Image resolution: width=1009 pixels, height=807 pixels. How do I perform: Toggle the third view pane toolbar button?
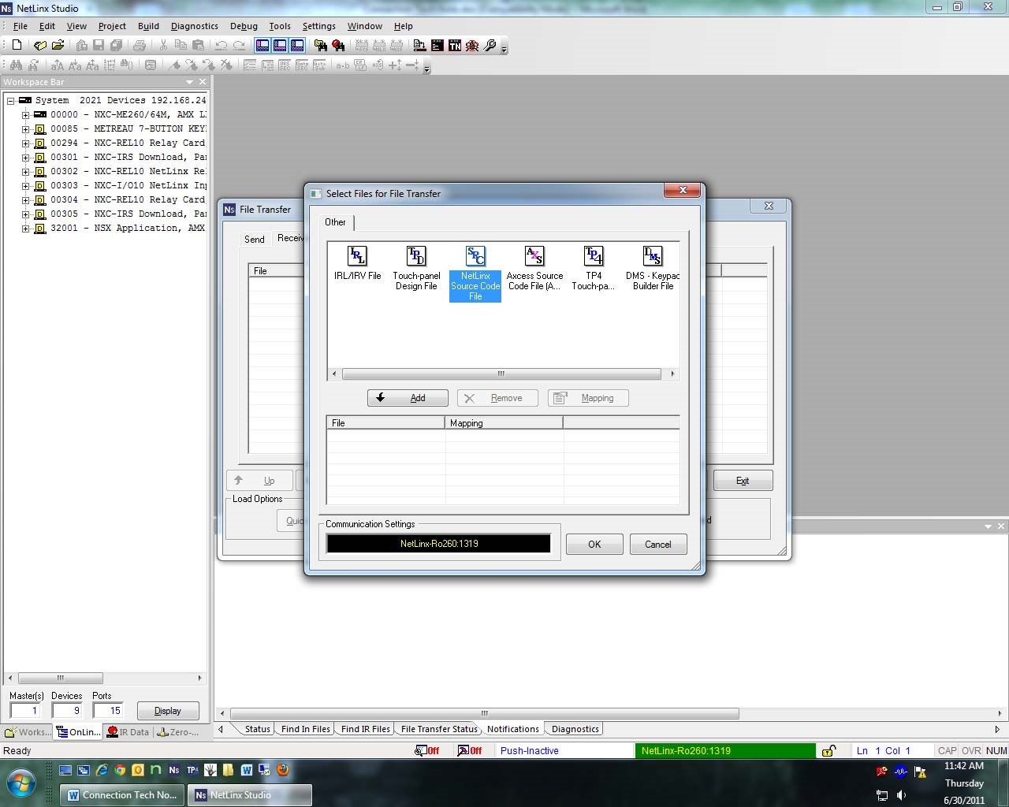297,46
